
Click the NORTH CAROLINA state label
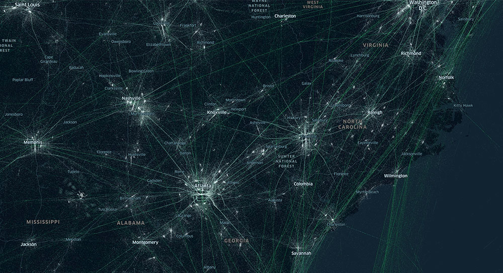(353, 124)
